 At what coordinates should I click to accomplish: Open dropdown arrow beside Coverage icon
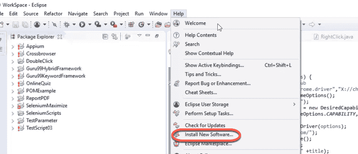coord(105,24)
